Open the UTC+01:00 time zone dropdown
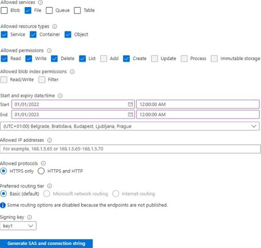 pos(130,126)
